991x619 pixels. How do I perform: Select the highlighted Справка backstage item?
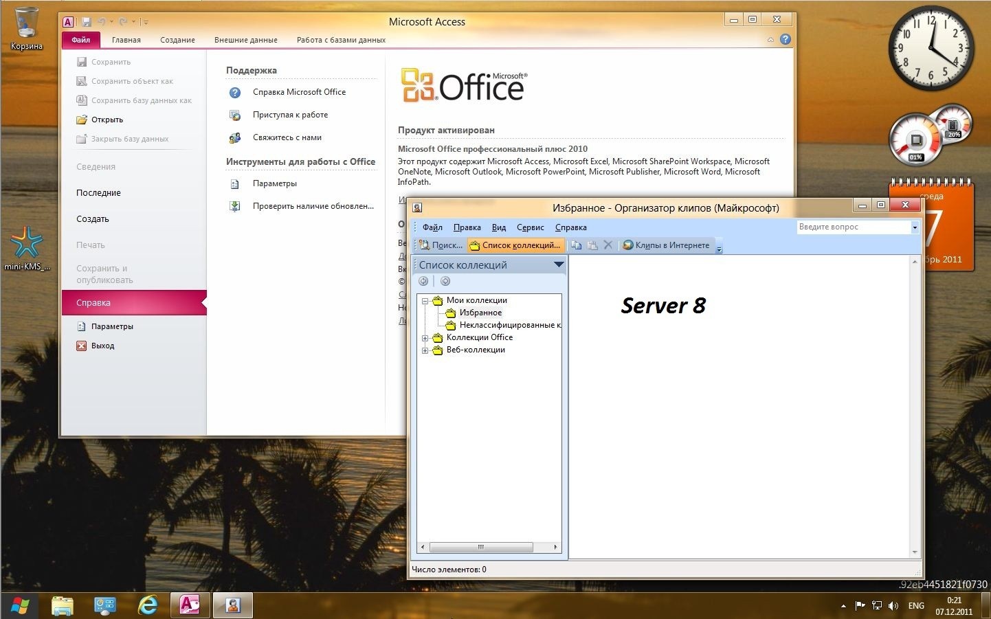pos(134,303)
